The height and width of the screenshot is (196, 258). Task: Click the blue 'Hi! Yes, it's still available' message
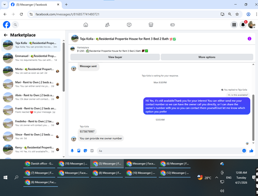[197, 106]
